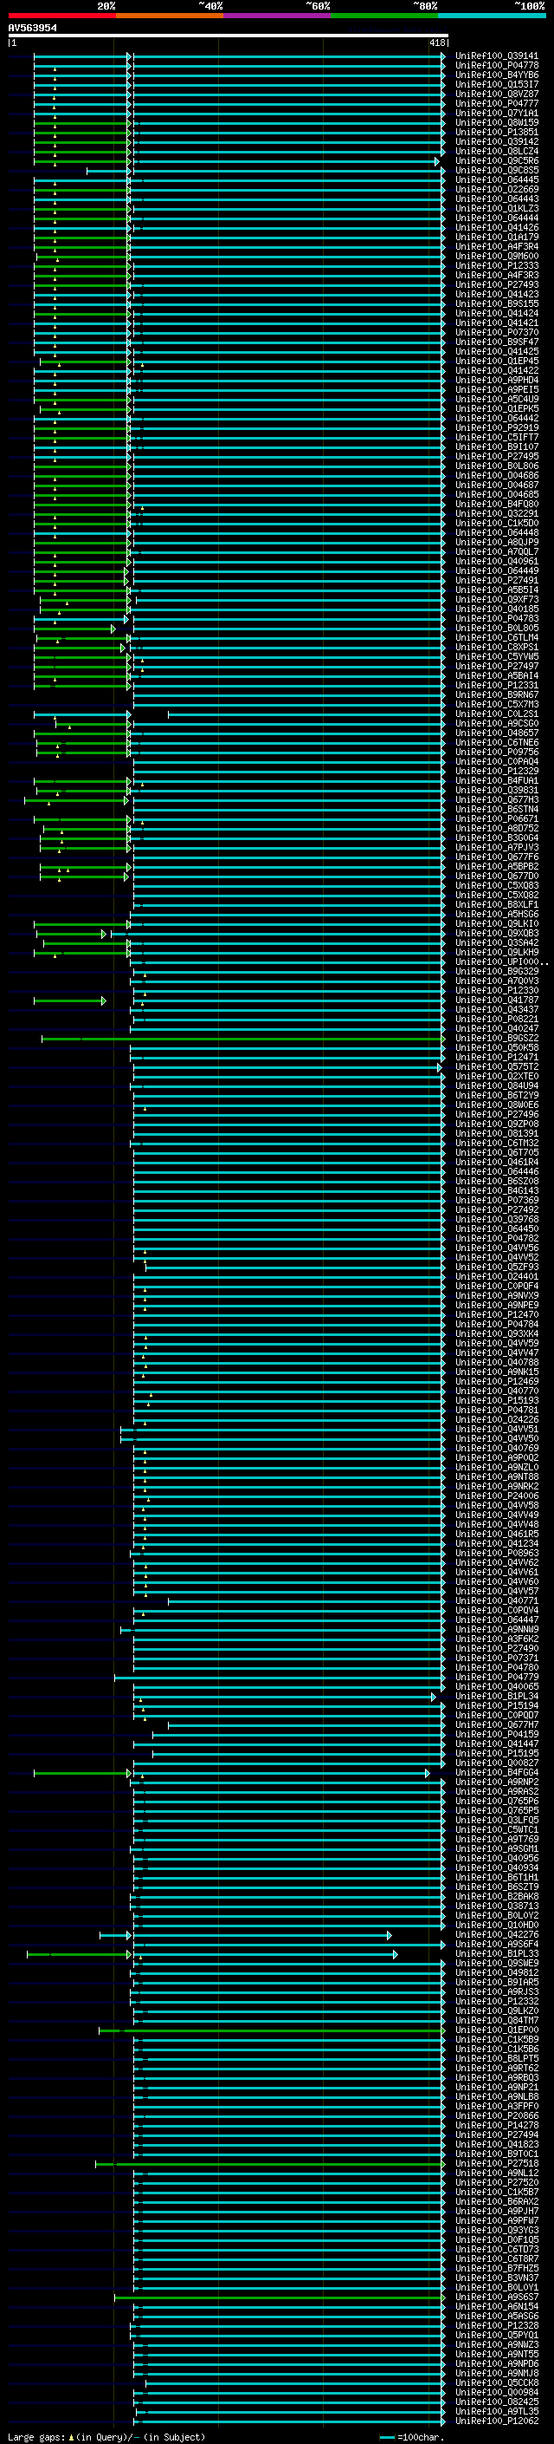Image resolution: width=554 pixels, height=2444 pixels.
Task: Click hit label UniRef100_B9GSZ2
Action: click(x=497, y=1038)
